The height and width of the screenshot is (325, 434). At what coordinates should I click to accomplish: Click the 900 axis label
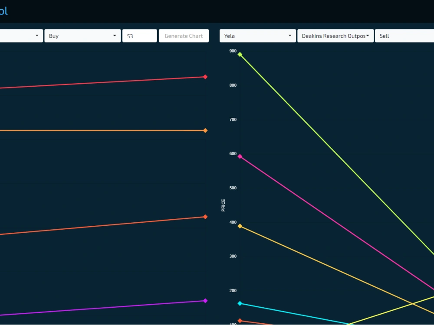[x=233, y=51]
